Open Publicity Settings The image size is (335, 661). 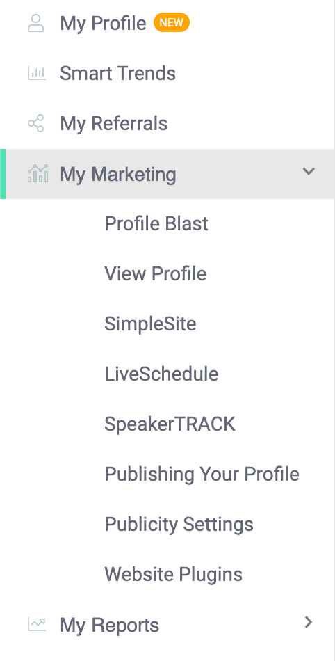tap(179, 525)
